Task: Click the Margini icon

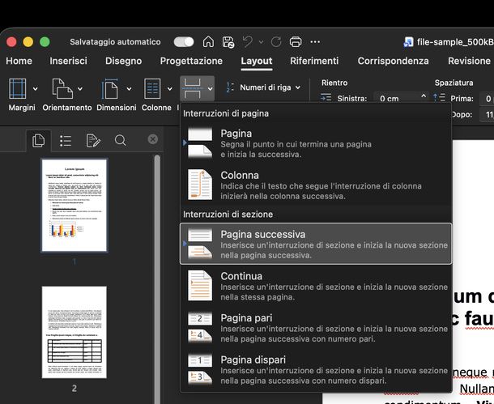Action: tap(18, 89)
